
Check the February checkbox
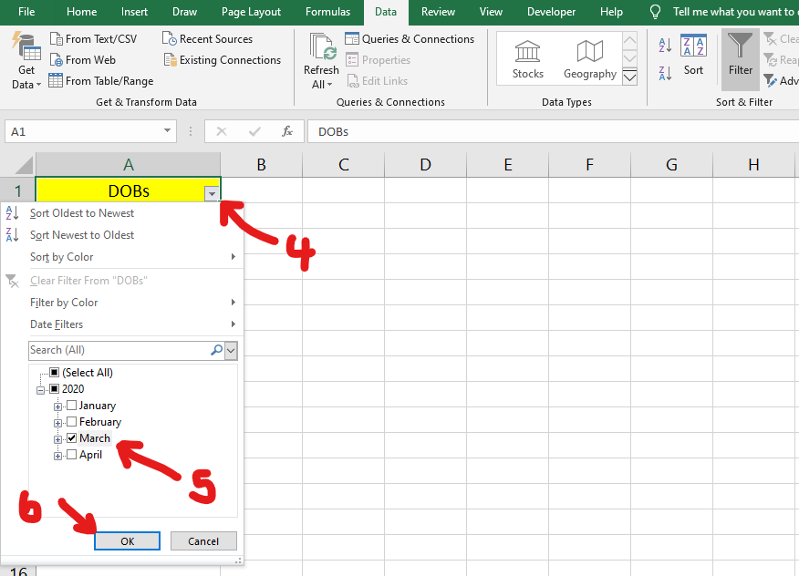pyautogui.click(x=72, y=422)
